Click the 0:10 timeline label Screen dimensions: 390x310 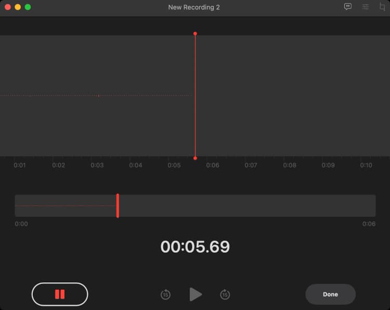tap(366, 165)
